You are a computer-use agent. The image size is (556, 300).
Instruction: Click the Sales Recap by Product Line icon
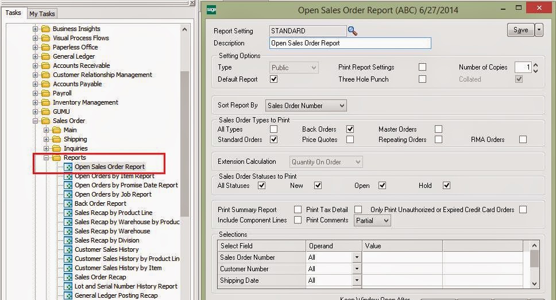68,213
